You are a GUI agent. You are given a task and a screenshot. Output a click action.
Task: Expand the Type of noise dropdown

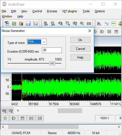point(44,42)
